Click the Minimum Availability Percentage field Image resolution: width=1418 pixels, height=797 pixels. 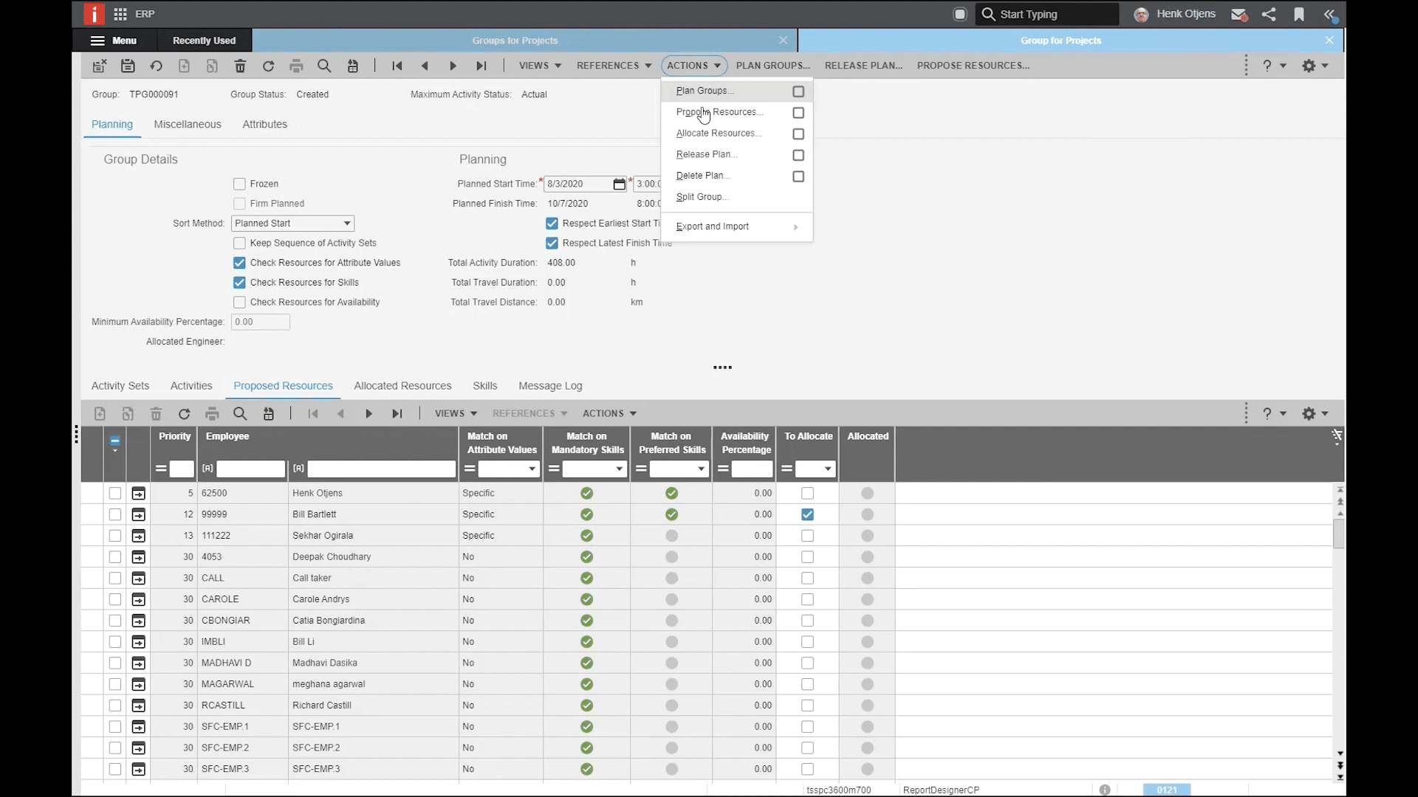[x=260, y=322]
